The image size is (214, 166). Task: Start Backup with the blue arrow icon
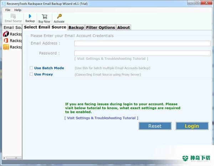click(30, 18)
